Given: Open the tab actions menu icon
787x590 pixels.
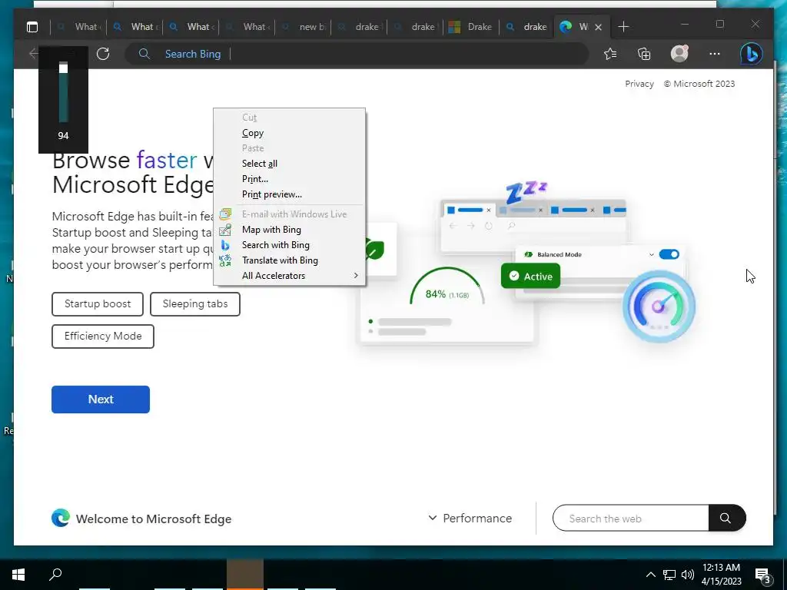Looking at the screenshot, I should pyautogui.click(x=32, y=27).
